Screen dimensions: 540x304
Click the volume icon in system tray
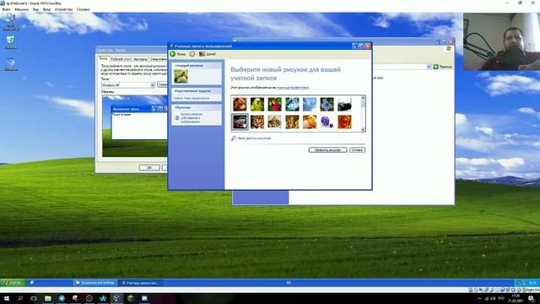pyautogui.click(x=493, y=298)
